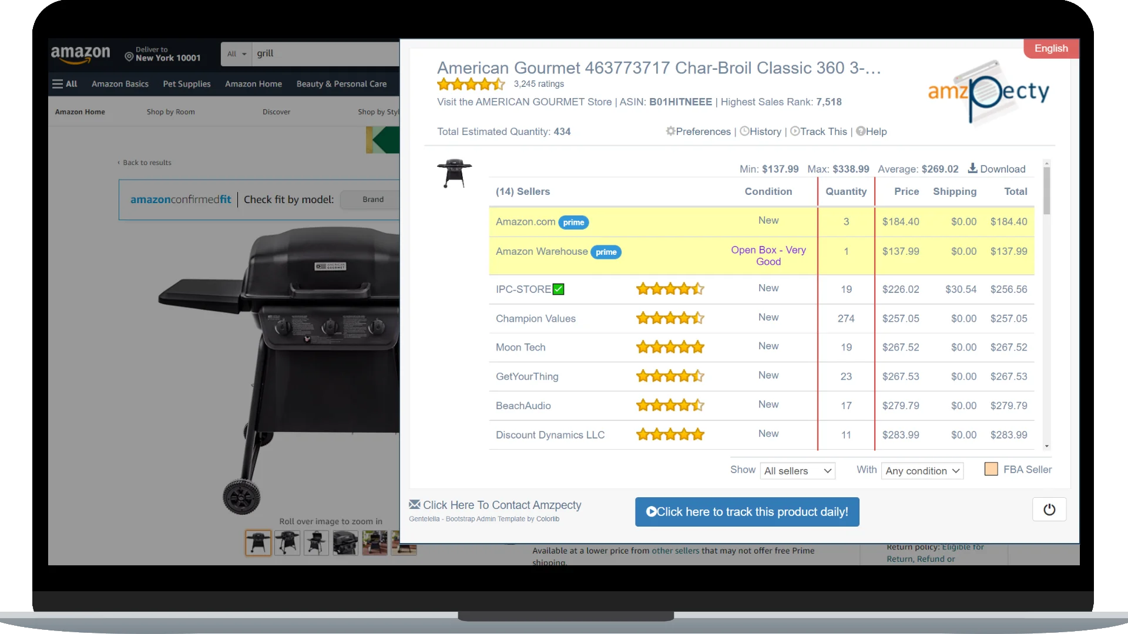
Task: Expand the Amazon search All categories dropdown
Action: coord(236,53)
